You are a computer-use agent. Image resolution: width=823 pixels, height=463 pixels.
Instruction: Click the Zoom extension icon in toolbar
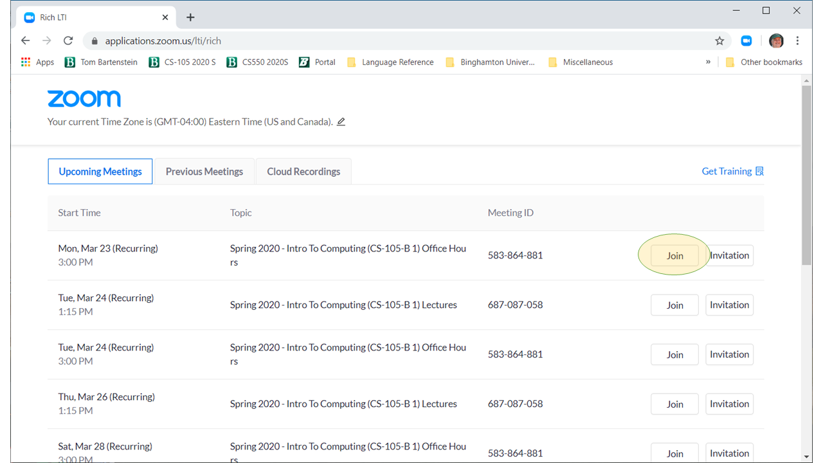click(746, 41)
